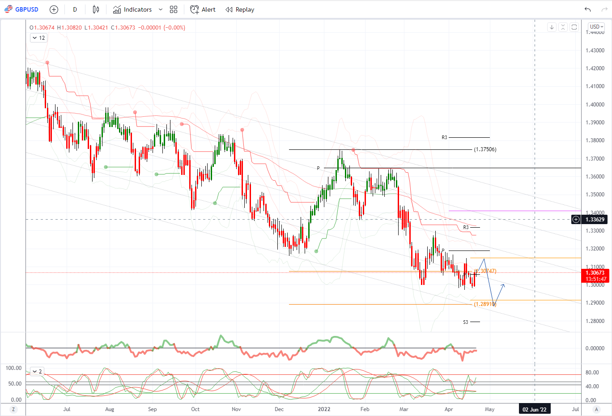Click the orange 1.28910 level label
This screenshot has height=416, width=612.
pos(485,304)
